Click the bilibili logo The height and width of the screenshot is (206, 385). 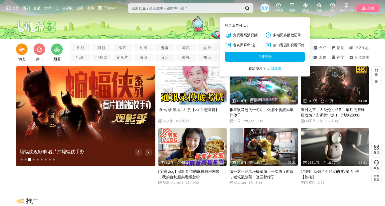(x=36, y=27)
